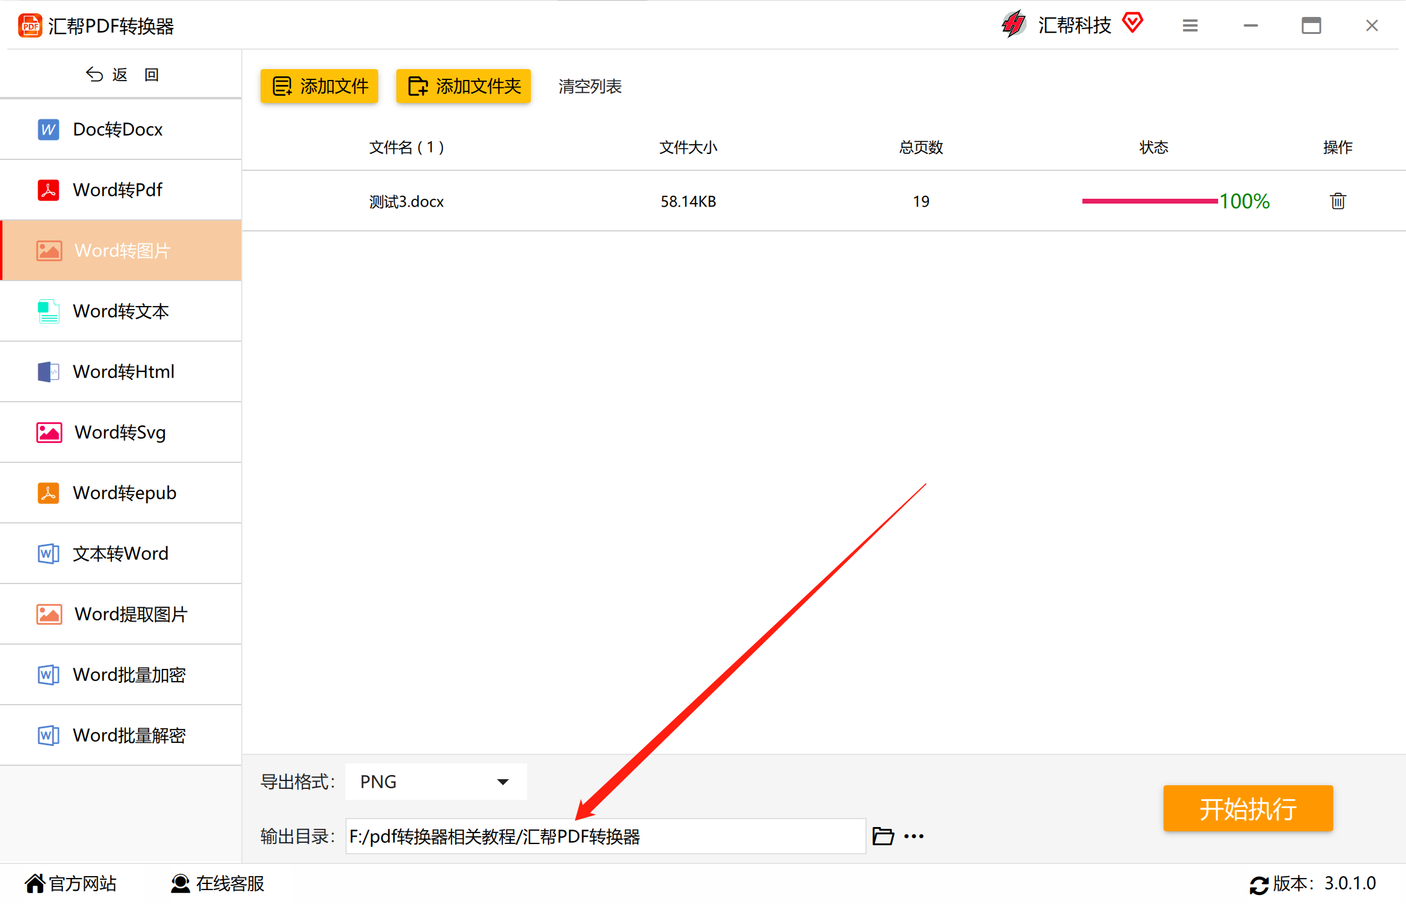Click the page count 19 cell
The height and width of the screenshot is (904, 1406).
(x=921, y=202)
